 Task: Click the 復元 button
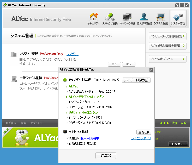point(129,64)
